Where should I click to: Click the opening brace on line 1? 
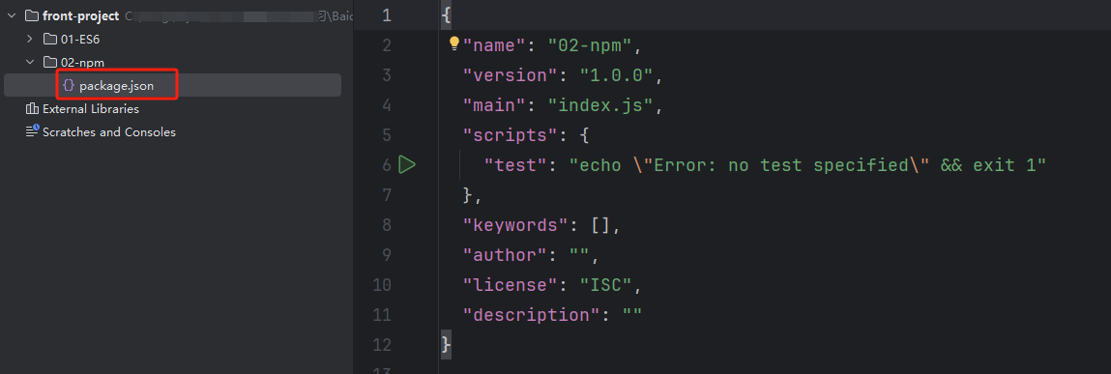(x=446, y=15)
